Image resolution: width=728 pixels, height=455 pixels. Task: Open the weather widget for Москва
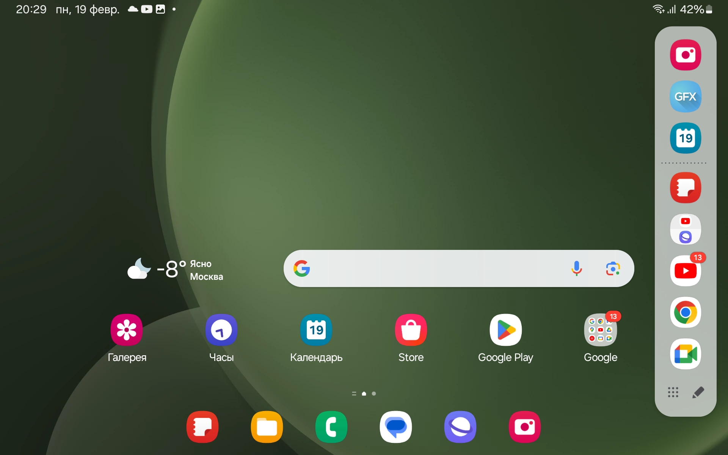click(175, 270)
